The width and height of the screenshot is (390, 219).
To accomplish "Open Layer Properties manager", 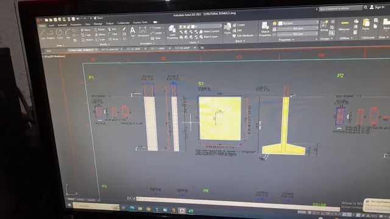I will tap(172, 32).
